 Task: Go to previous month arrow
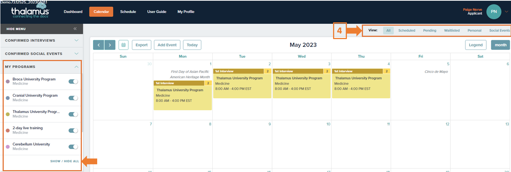[x=99, y=45]
